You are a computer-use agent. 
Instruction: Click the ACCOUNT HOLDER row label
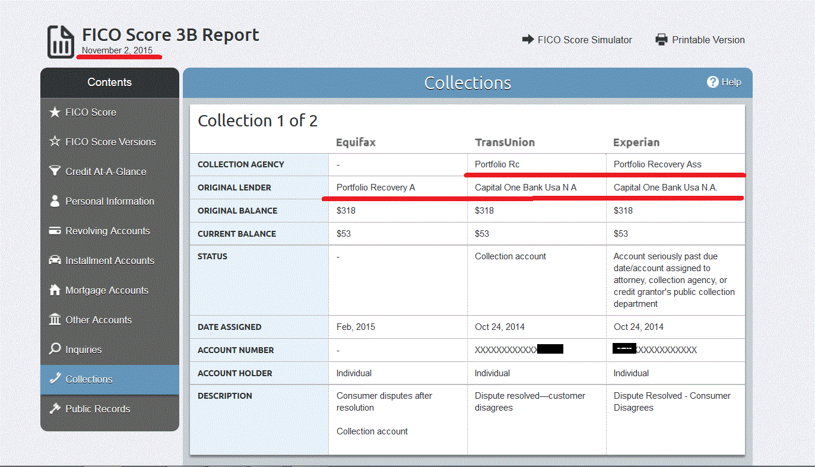235,373
